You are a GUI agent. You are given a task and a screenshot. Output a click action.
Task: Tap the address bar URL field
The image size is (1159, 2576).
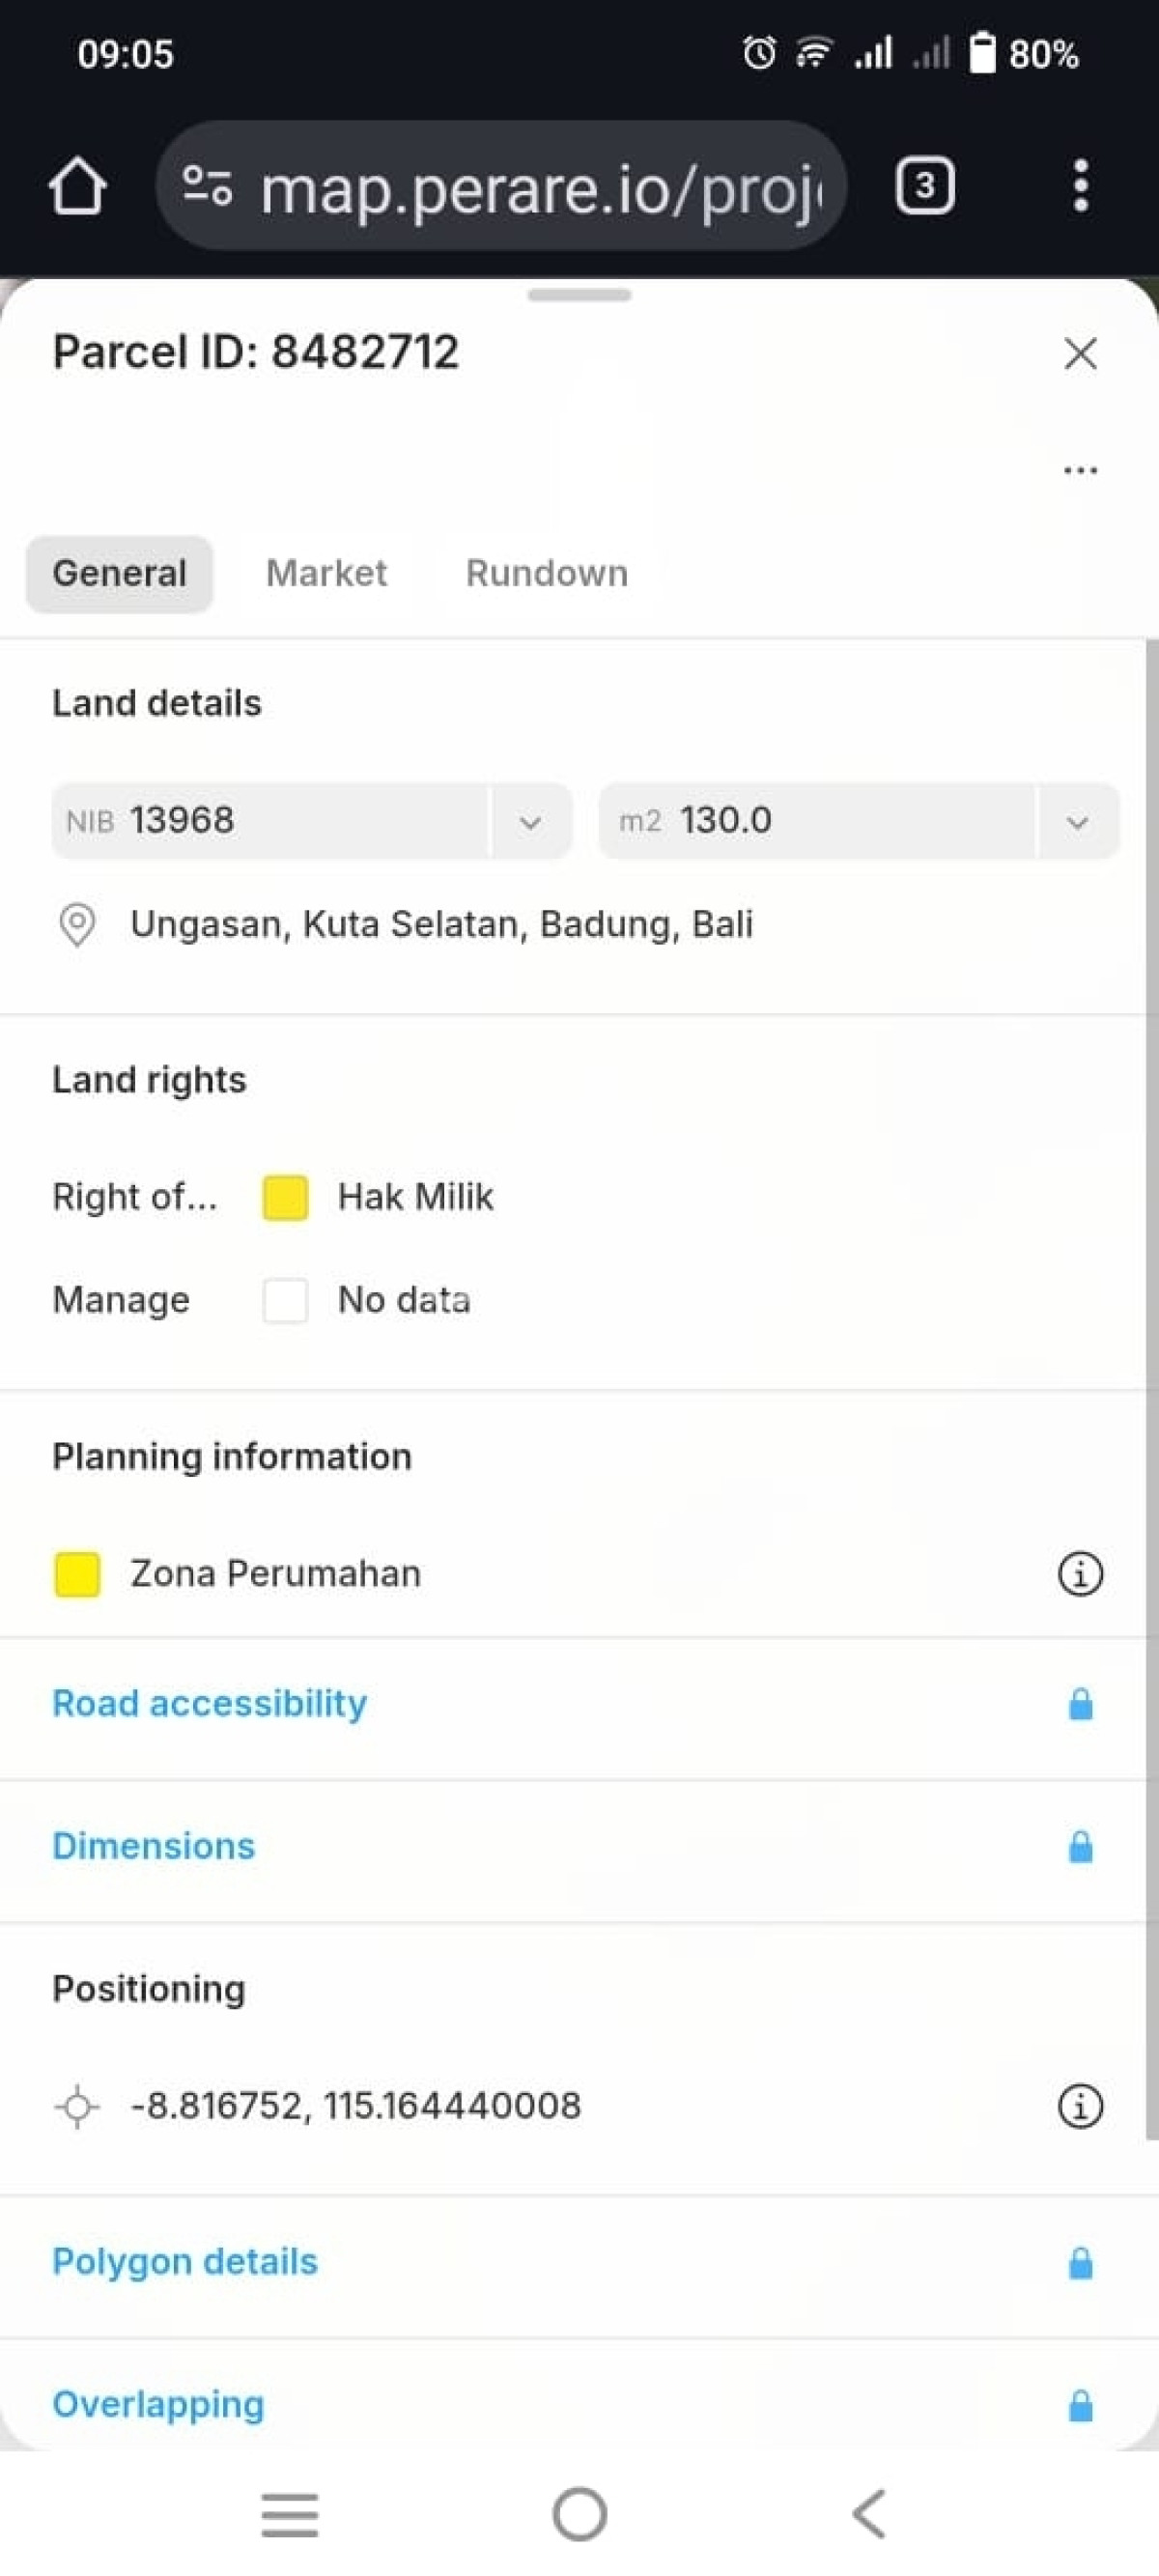(x=540, y=187)
